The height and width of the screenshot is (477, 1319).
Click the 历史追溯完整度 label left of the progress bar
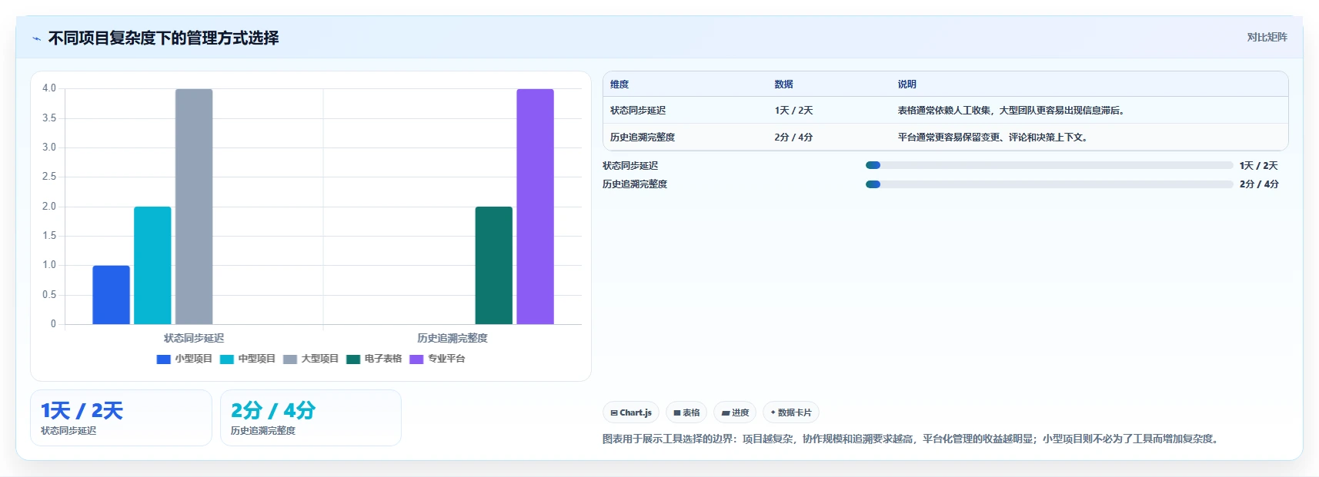(x=635, y=184)
